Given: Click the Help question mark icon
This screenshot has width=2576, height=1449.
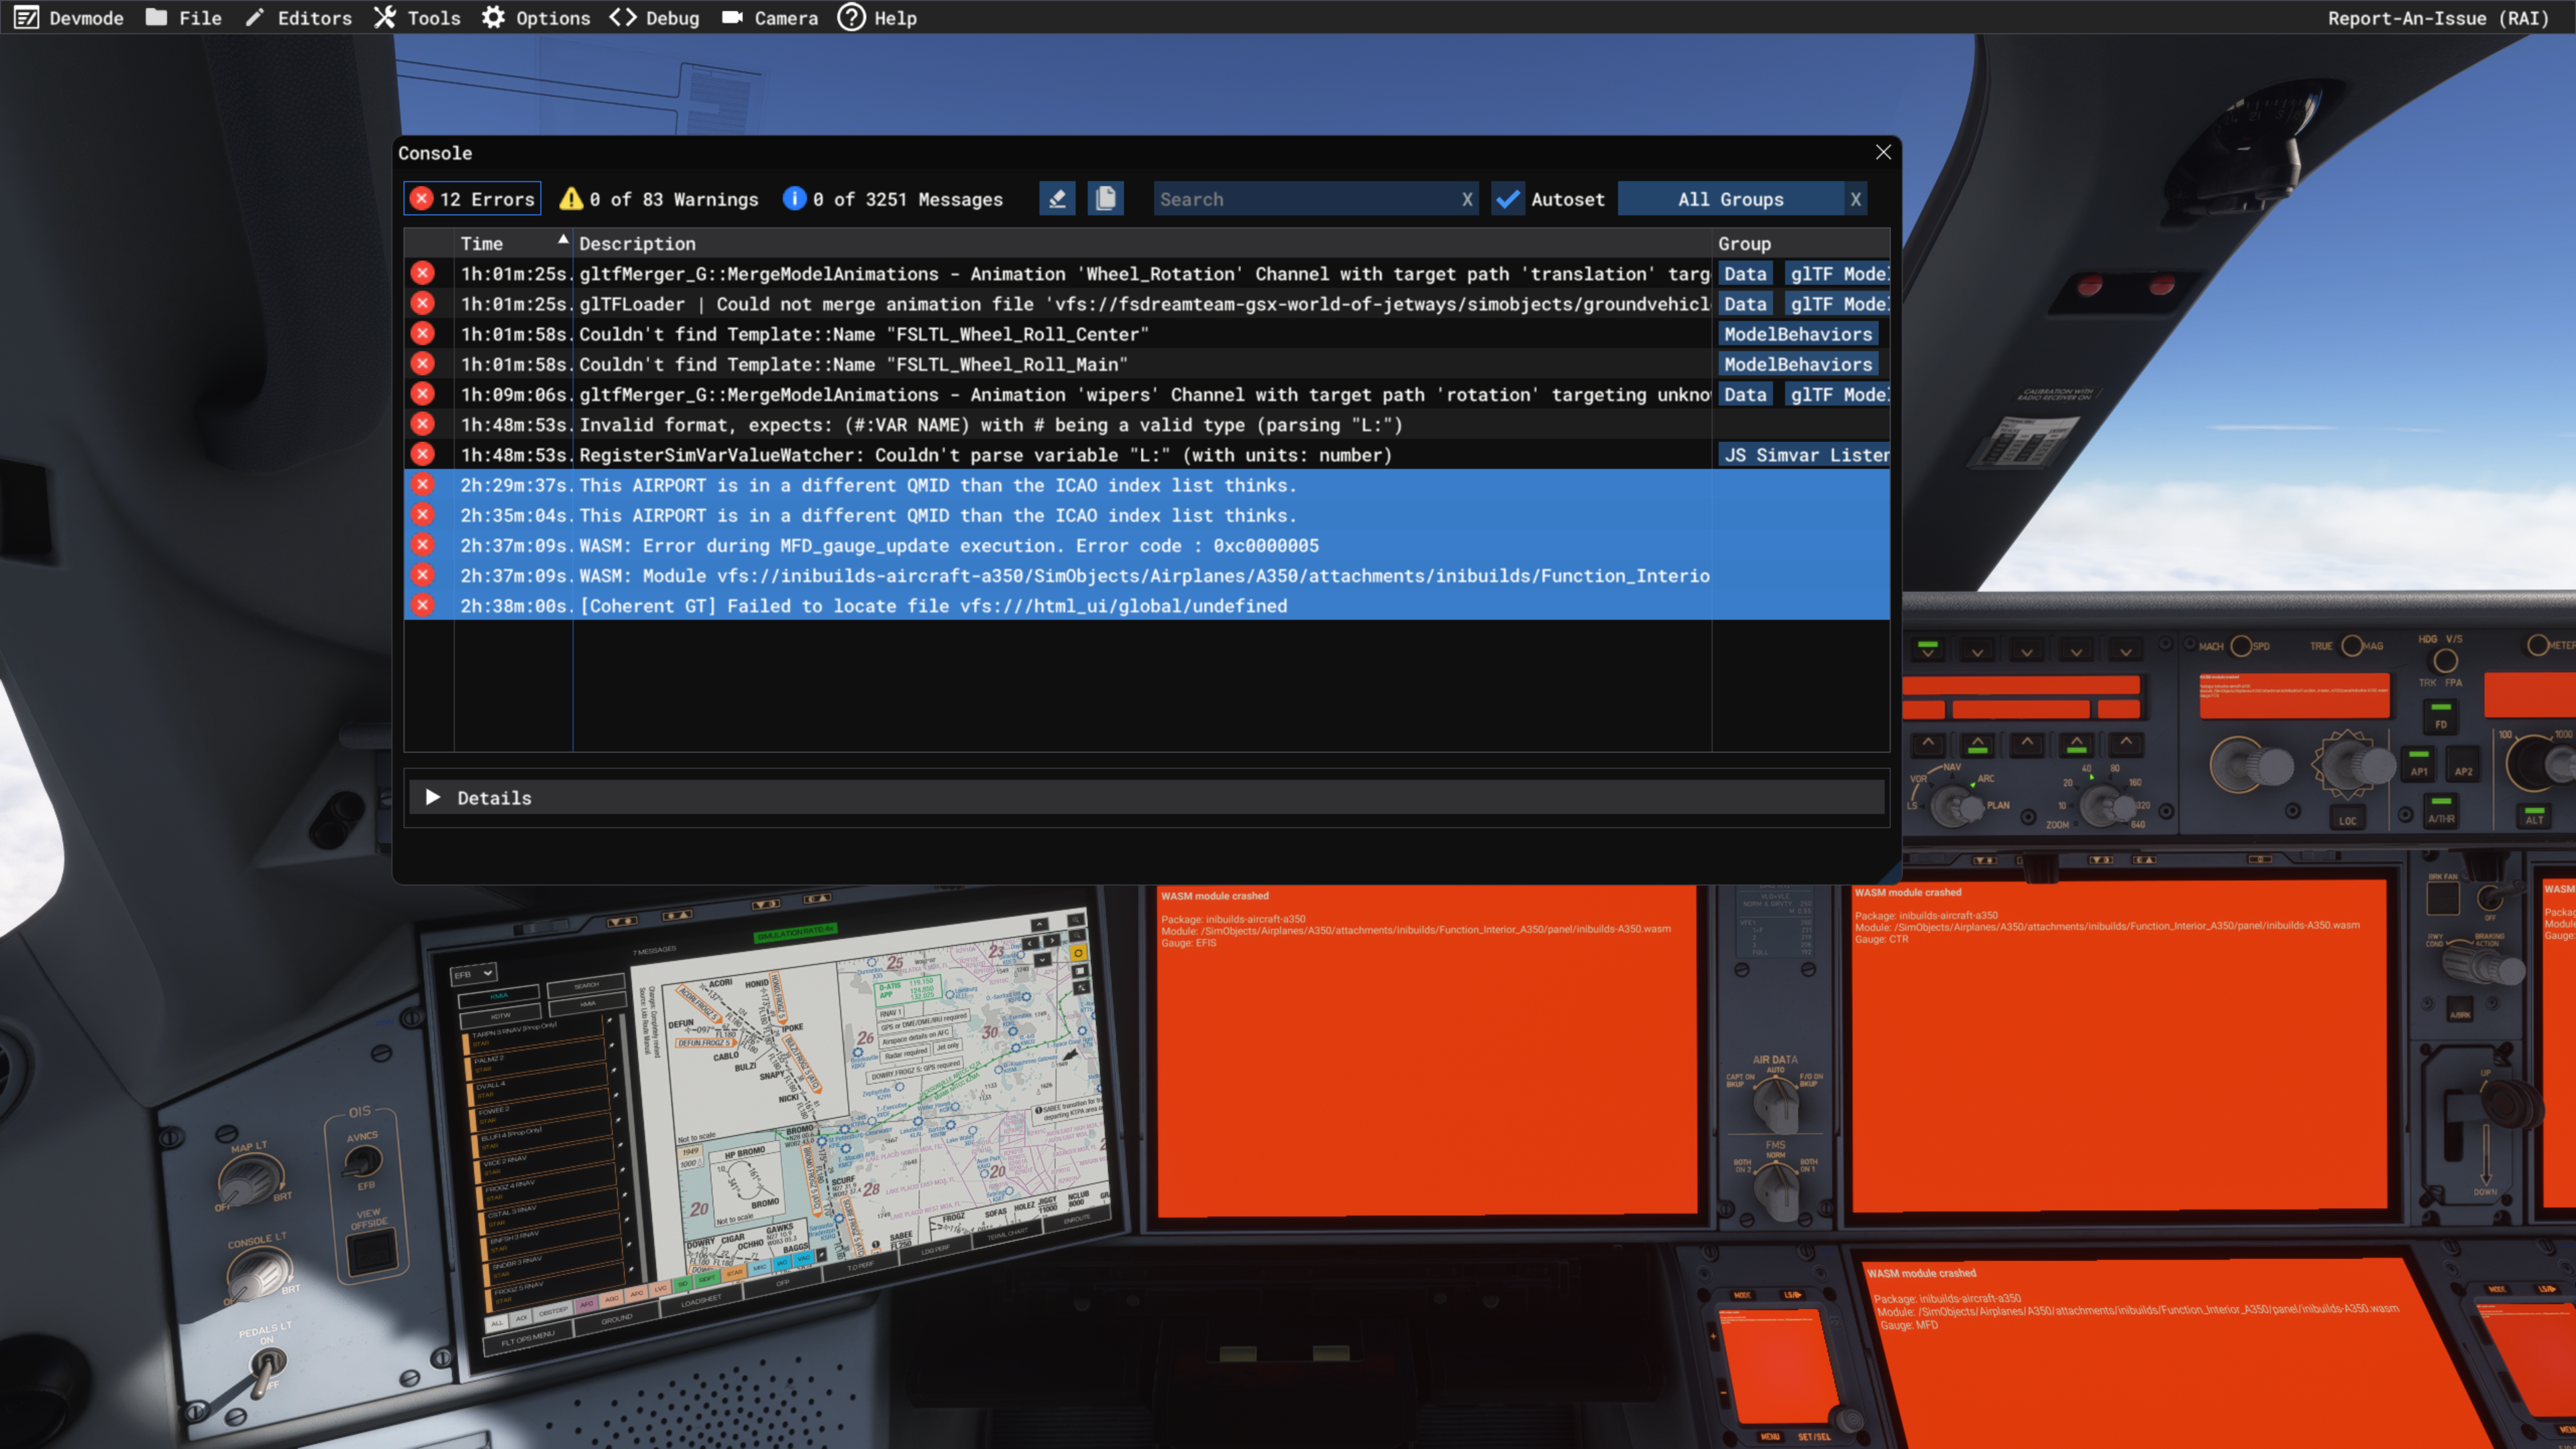Looking at the screenshot, I should [851, 17].
